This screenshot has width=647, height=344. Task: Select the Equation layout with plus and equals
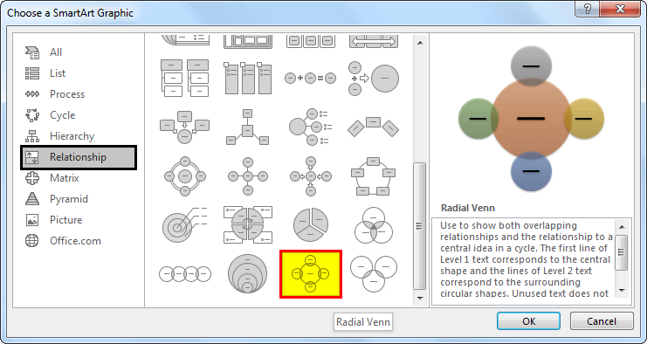point(311,78)
